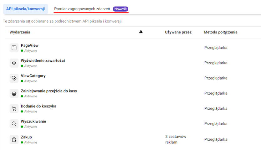Screen dimensions: 261x150
Task: Click the Używane przez column header
Action: [x=178, y=32]
